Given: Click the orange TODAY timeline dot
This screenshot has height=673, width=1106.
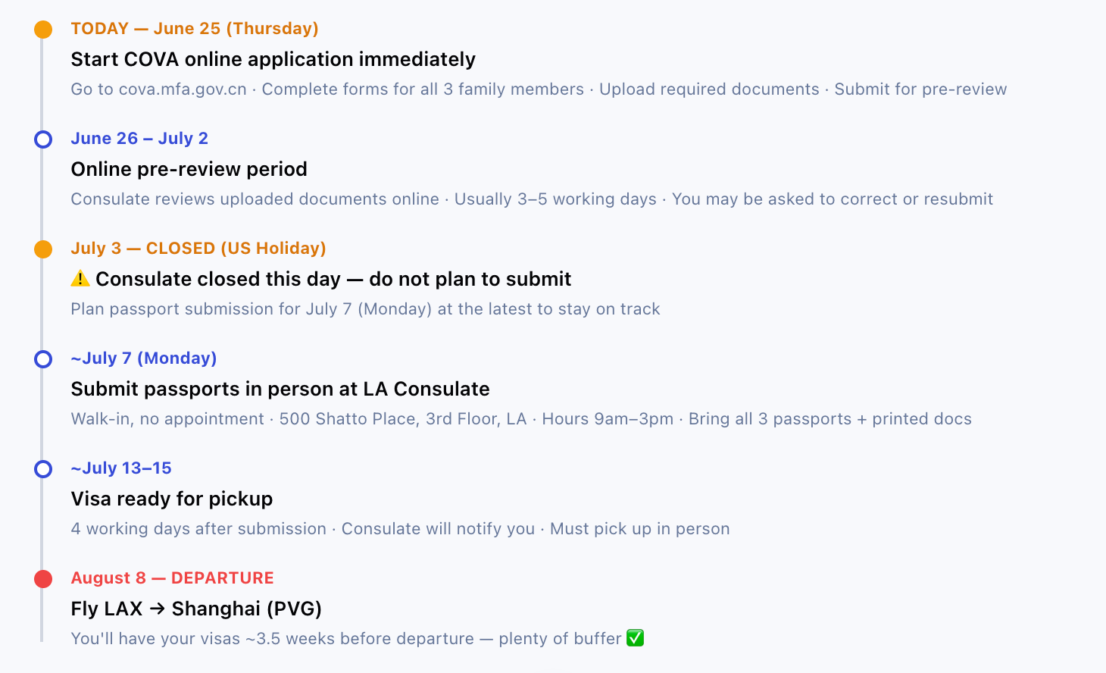Looking at the screenshot, I should pos(43,30).
